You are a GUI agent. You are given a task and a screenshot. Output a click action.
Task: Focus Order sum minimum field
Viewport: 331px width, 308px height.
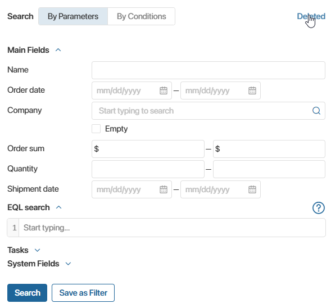tap(148, 149)
